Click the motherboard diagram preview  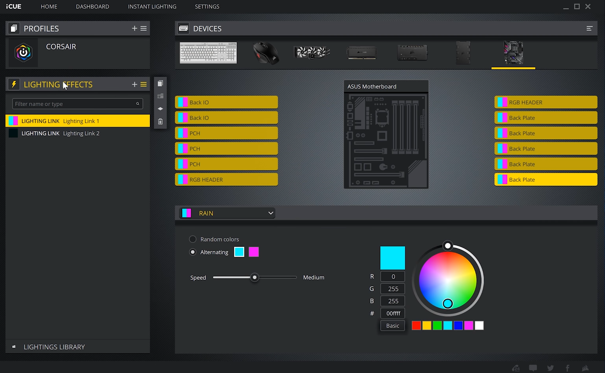(386, 140)
